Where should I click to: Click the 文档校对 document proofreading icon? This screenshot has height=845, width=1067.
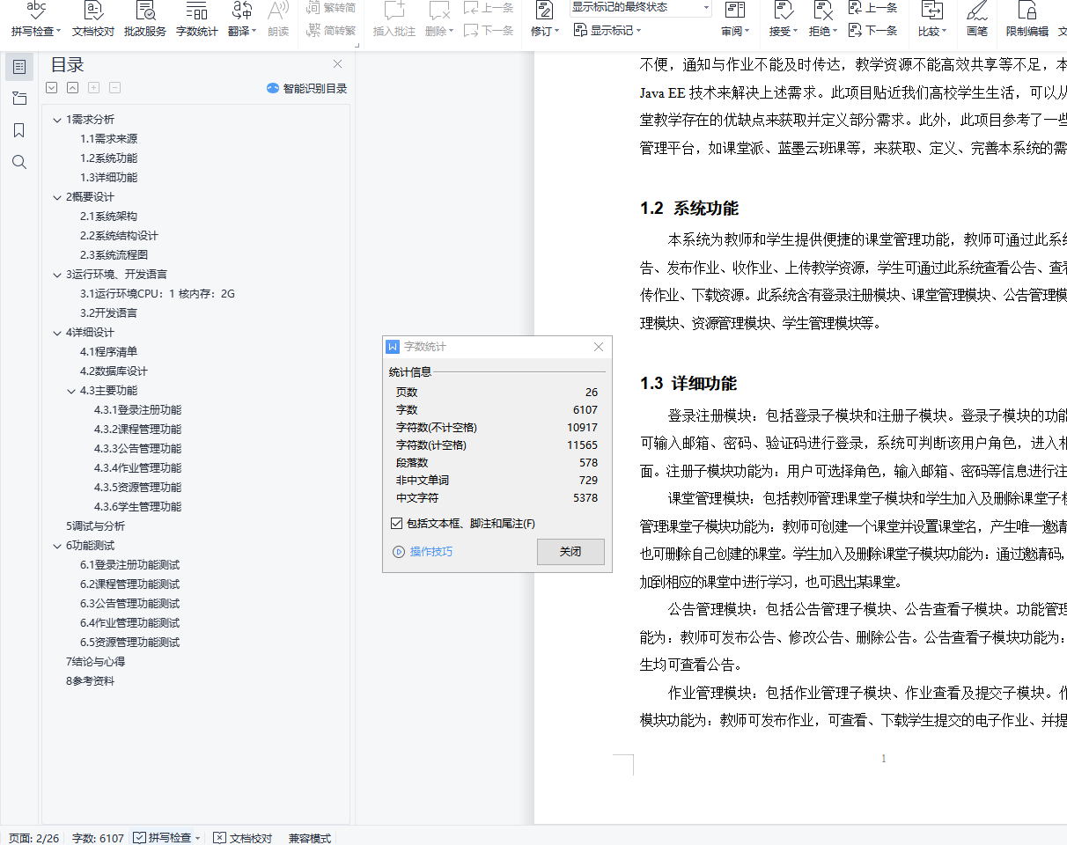coord(92,11)
